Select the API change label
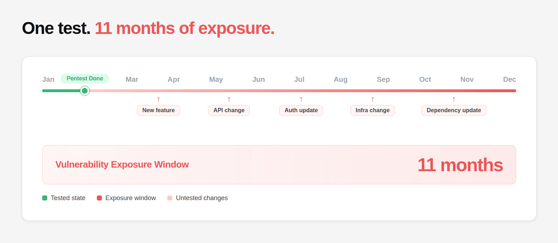This screenshot has width=558, height=243. [229, 110]
